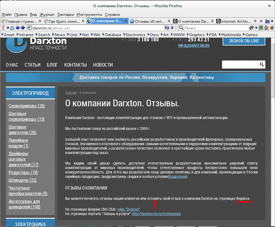
Task: Switch to the Internet Archiv... tab
Action: (x=236, y=21)
